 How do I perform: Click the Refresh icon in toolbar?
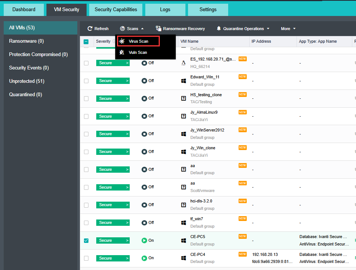[x=90, y=29]
